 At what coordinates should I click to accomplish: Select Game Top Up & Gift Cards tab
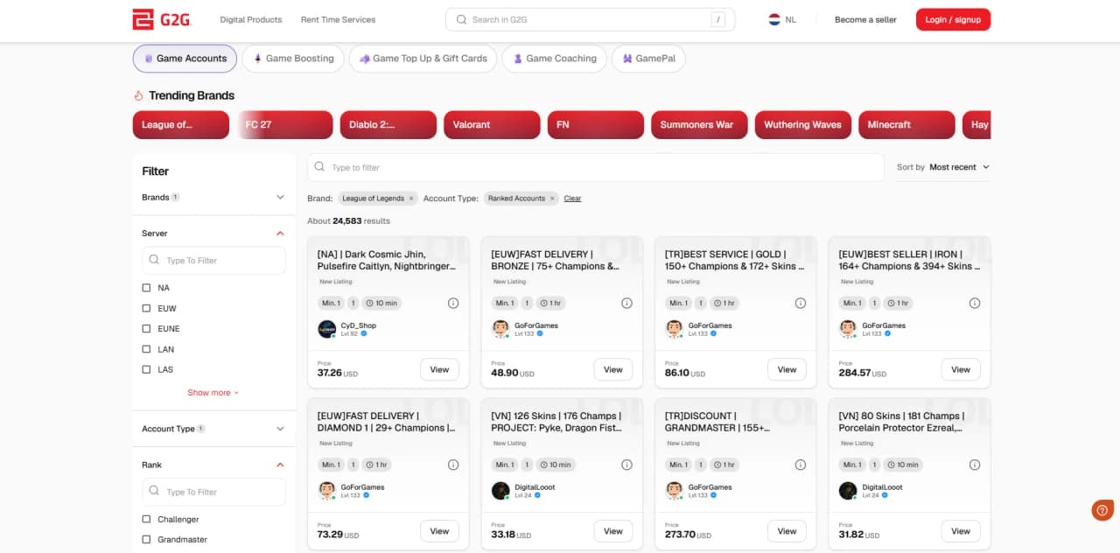coord(423,59)
